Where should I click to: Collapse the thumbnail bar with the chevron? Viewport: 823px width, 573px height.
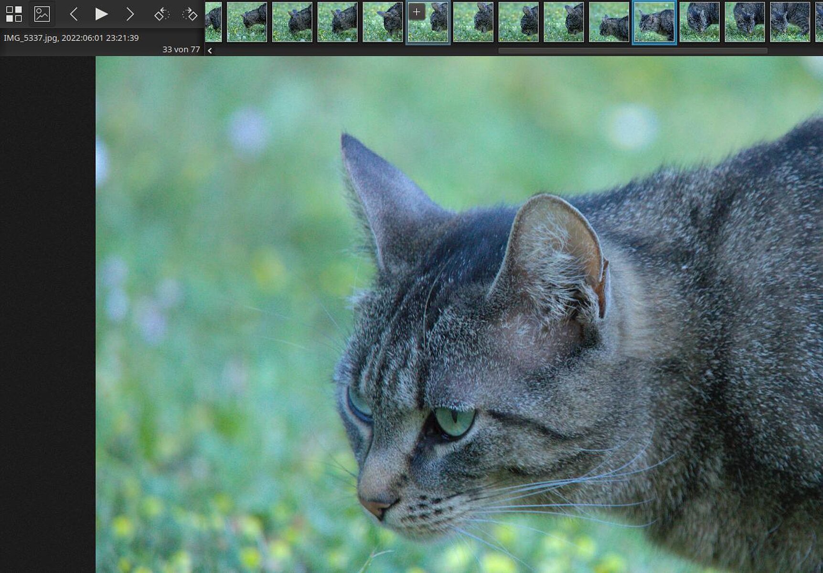(x=210, y=50)
